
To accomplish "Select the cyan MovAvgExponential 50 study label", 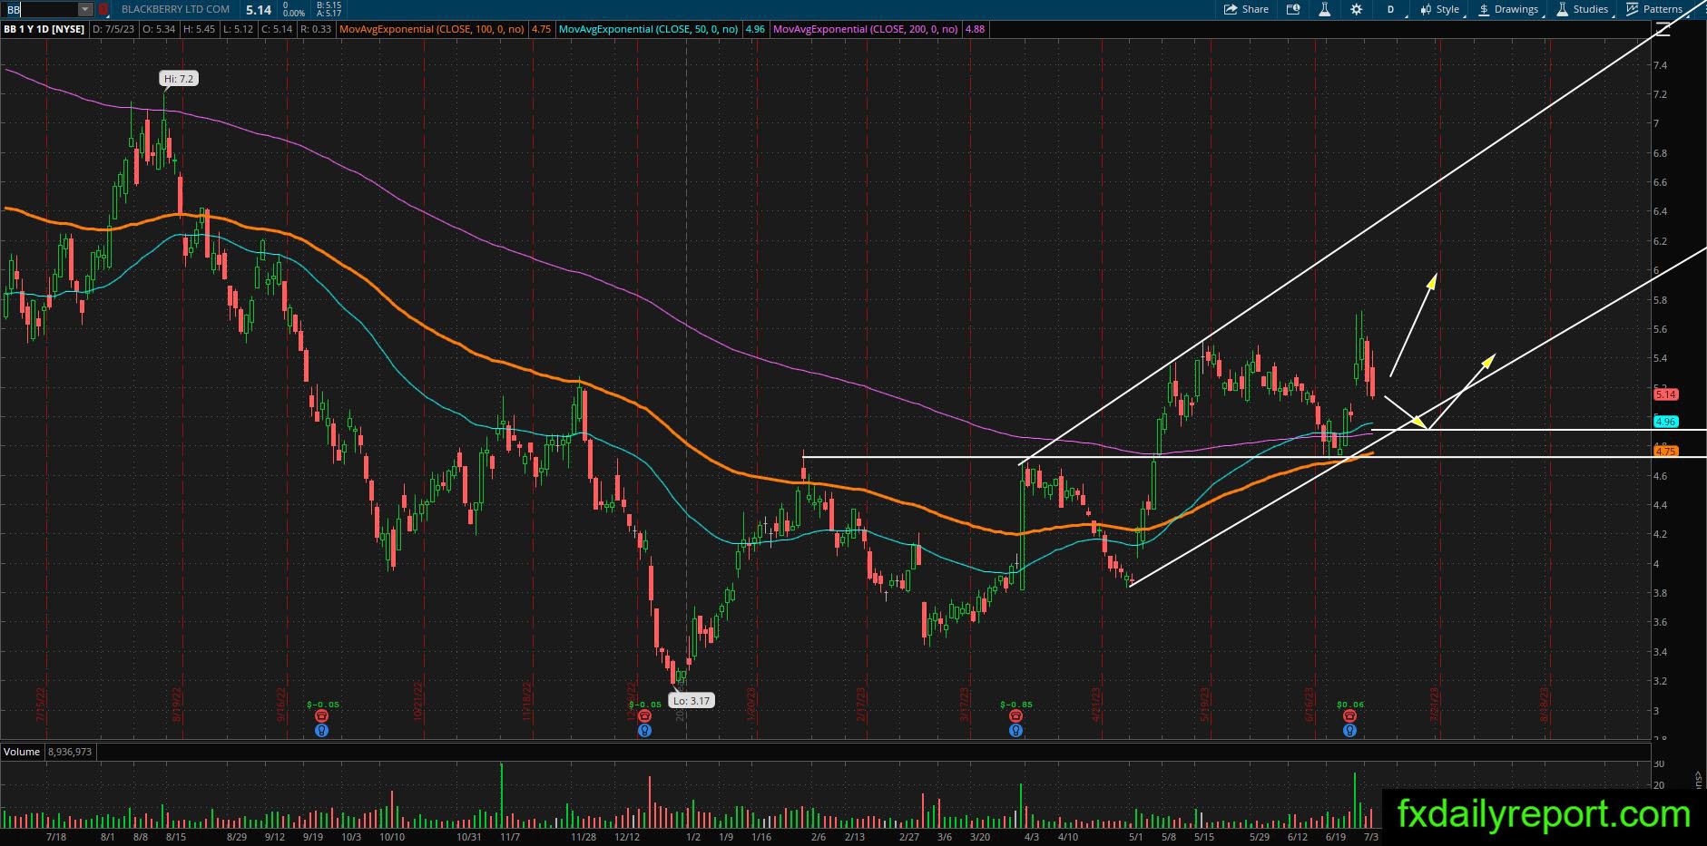I will tap(650, 29).
